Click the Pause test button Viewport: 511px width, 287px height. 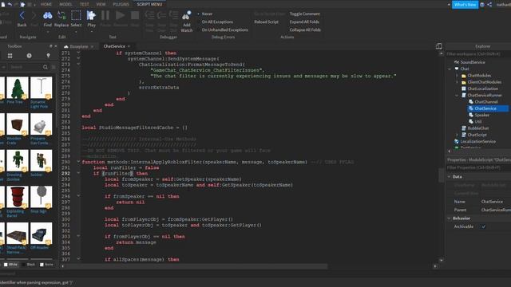[x=105, y=15]
